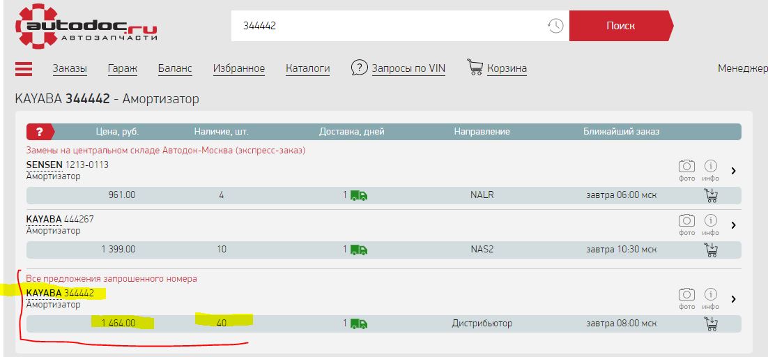Select price 1 464.00 cell
The width and height of the screenshot is (768, 357).
pyautogui.click(x=118, y=324)
